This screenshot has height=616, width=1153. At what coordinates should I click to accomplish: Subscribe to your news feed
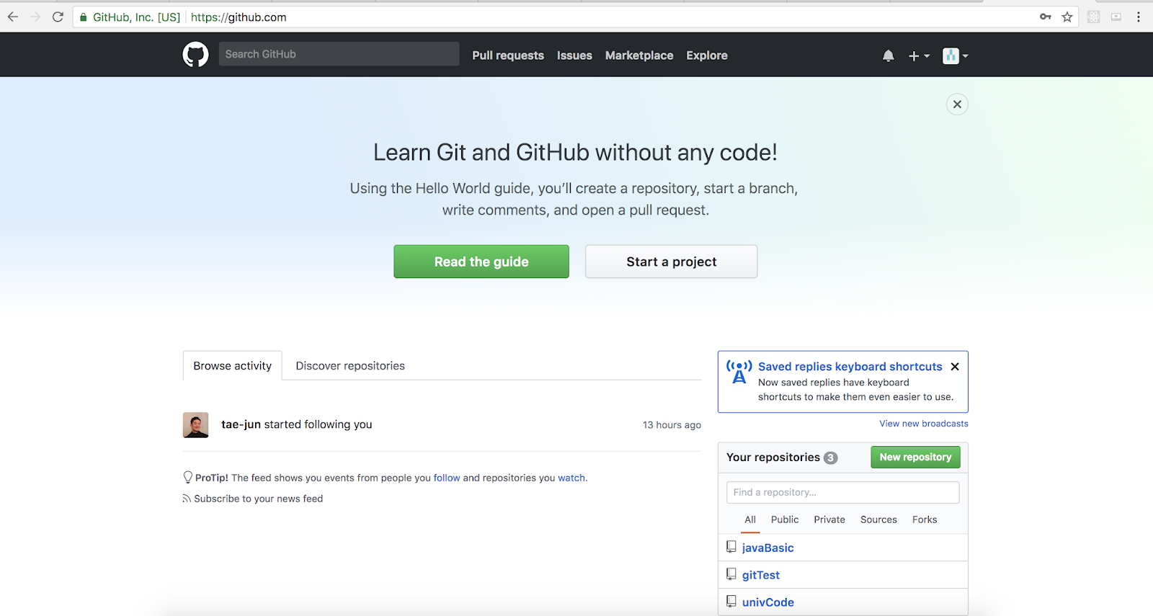pos(258,499)
